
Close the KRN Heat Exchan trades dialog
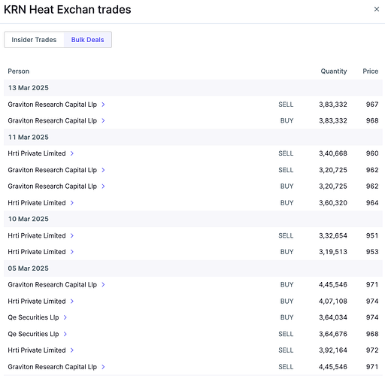377,9
